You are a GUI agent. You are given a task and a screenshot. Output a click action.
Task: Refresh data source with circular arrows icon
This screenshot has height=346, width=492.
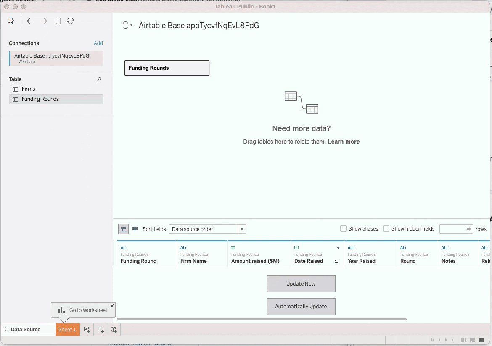pyautogui.click(x=70, y=21)
